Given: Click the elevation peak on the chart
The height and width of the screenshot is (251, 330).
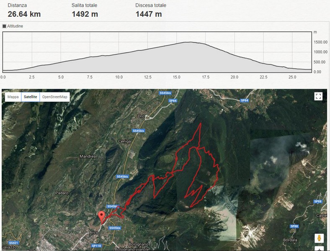Looking at the screenshot, I should click(190, 42).
